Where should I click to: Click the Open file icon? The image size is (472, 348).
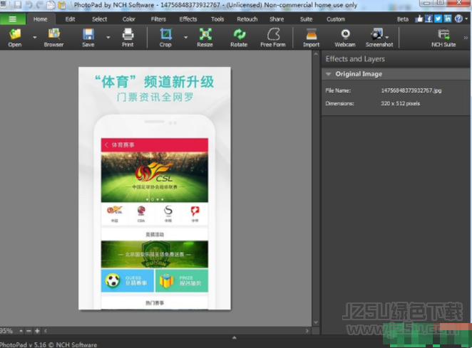(15, 36)
